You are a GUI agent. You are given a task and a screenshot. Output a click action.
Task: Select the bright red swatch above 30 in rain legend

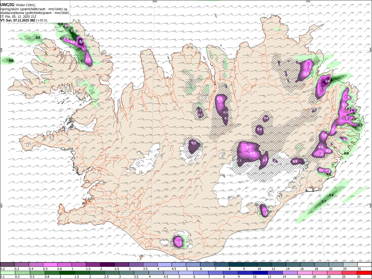pyautogui.click(x=364, y=273)
